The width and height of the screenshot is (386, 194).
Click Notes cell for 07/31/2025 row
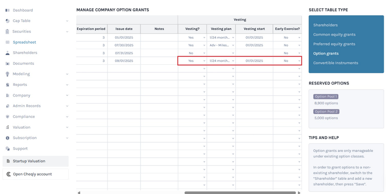click(159, 53)
